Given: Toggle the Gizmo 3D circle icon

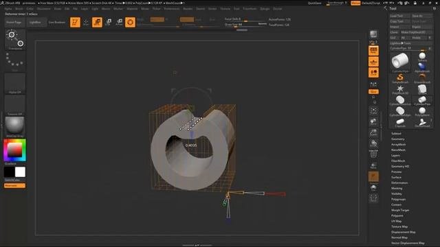Looking at the screenshot, I should point(130,22).
